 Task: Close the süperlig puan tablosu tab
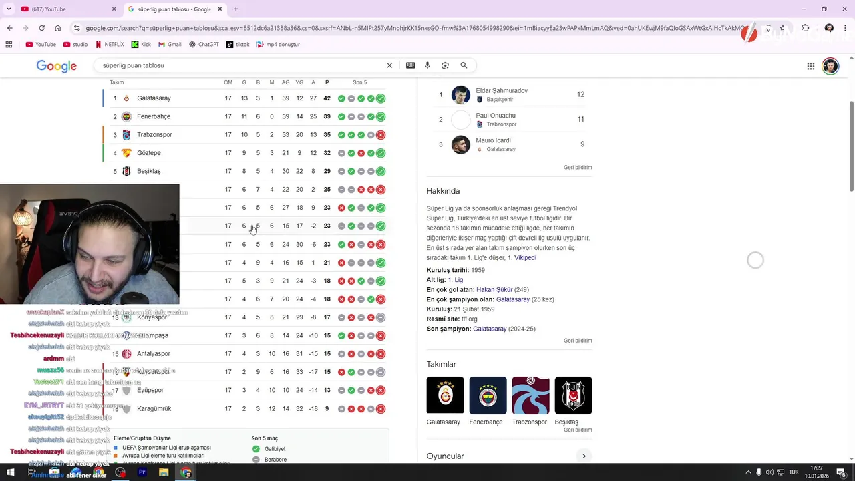tap(220, 9)
